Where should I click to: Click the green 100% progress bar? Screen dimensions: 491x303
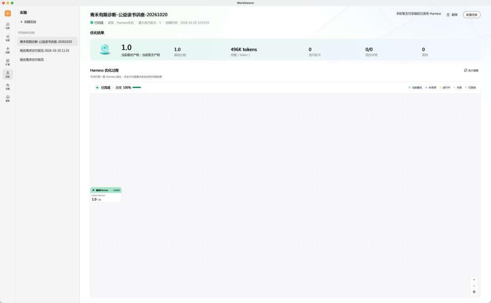136,88
